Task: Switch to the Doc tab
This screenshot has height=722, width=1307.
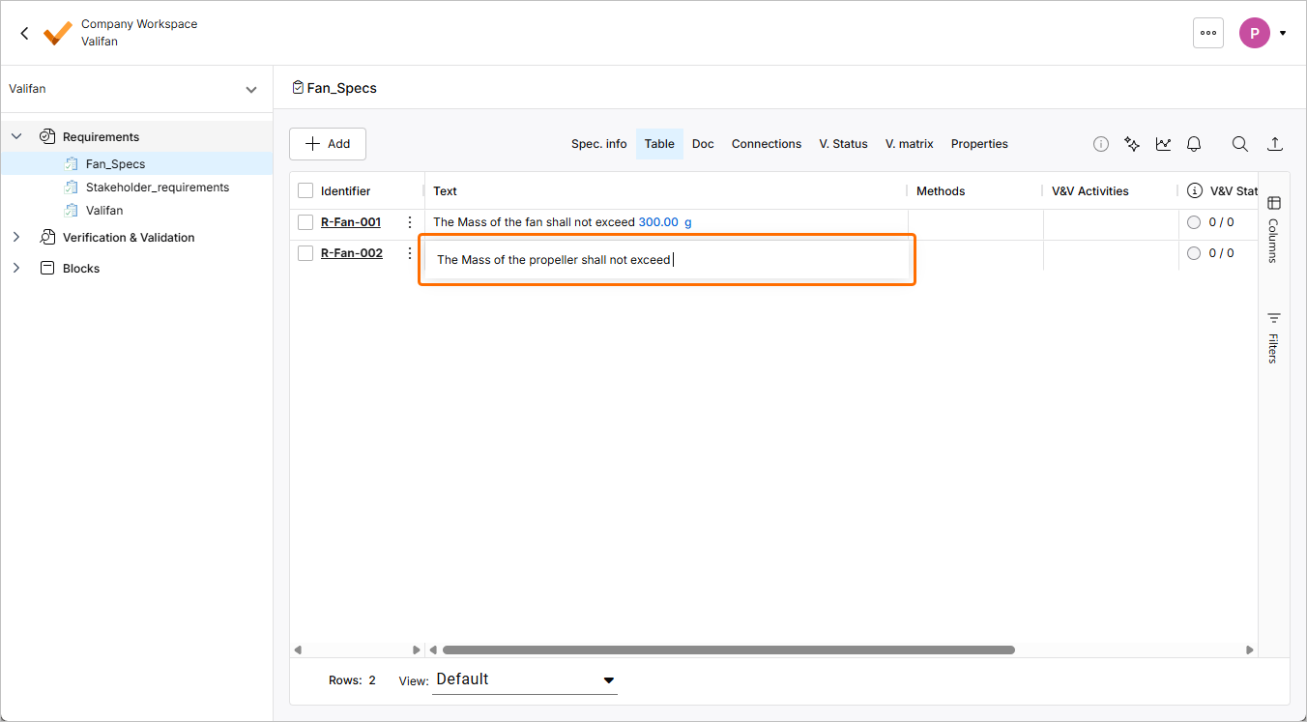Action: pos(703,144)
